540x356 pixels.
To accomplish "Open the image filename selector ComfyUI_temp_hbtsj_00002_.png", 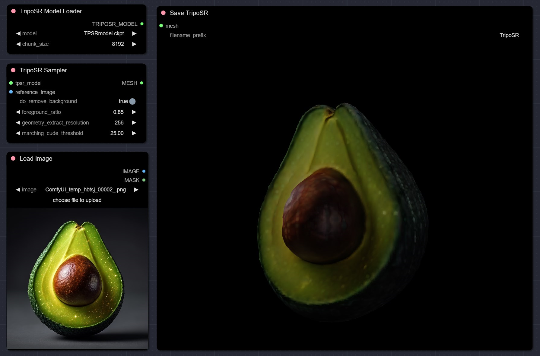I will tap(85, 190).
